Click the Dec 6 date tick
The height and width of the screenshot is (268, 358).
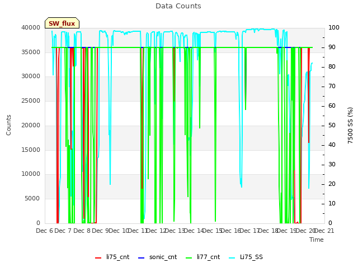coord(45,231)
